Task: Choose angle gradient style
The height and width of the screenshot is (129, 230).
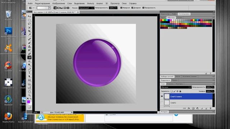Action: coord(61,8)
